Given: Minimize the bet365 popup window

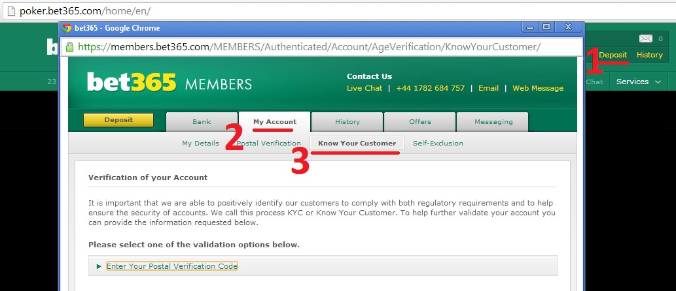Looking at the screenshot, I should 530,27.
